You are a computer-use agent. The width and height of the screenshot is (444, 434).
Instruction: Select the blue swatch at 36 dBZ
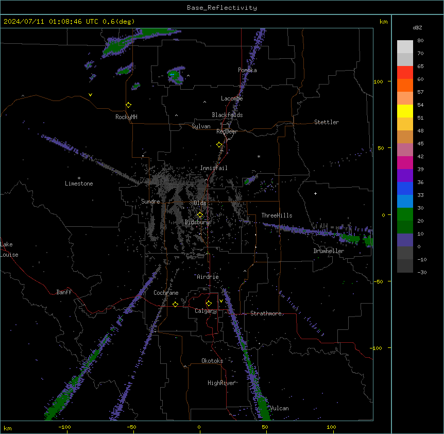click(x=405, y=188)
